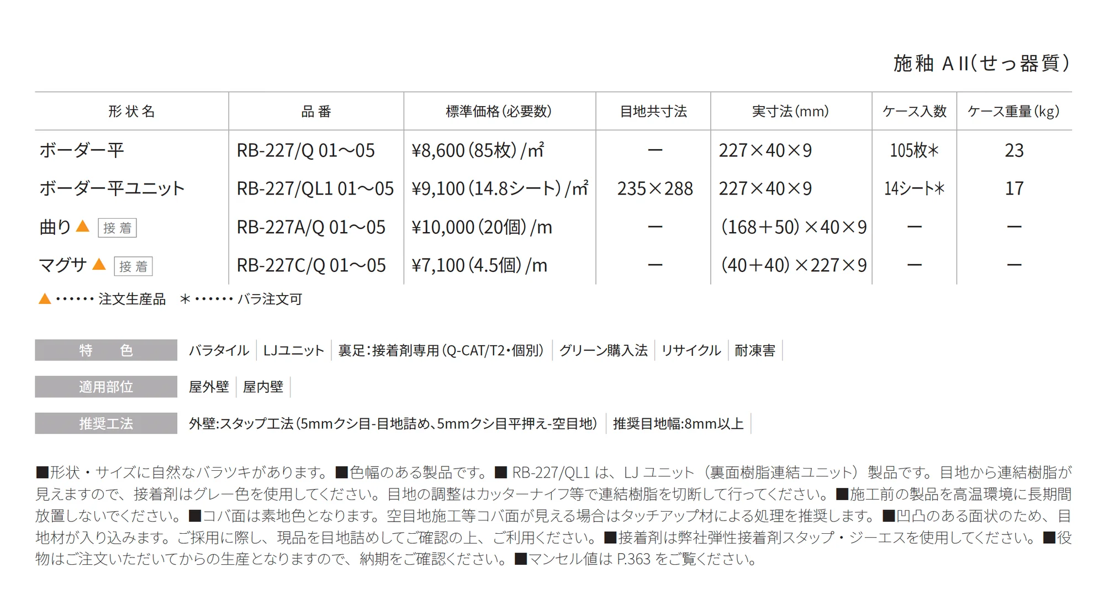
Task: Click the price ¥9,100(14.8シート)/㎡
Action: [x=500, y=188]
